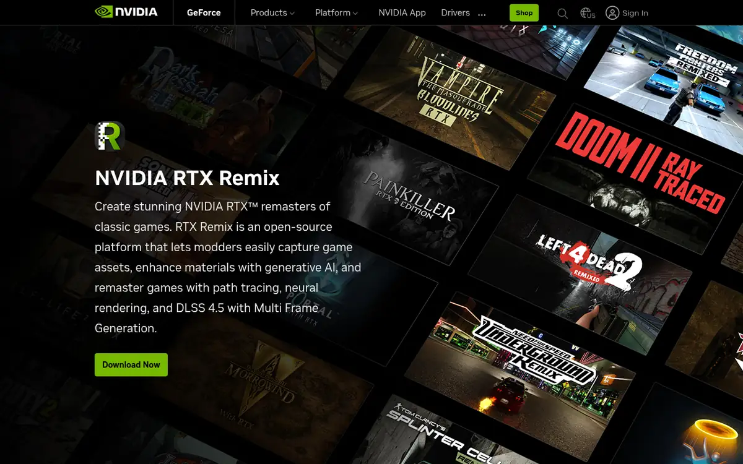The height and width of the screenshot is (464, 743).
Task: Expand the Platform dropdown menu
Action: coord(336,13)
